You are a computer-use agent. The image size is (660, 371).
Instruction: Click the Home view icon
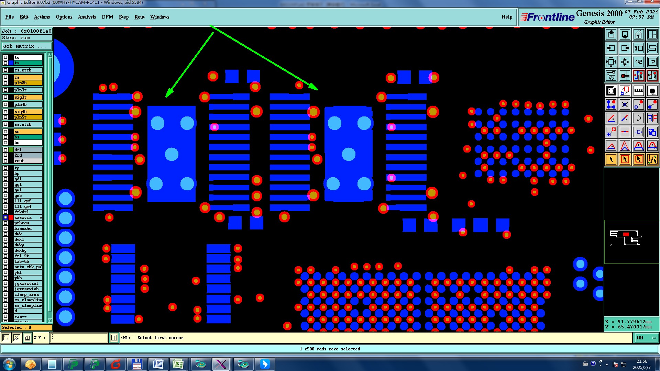coord(638,34)
